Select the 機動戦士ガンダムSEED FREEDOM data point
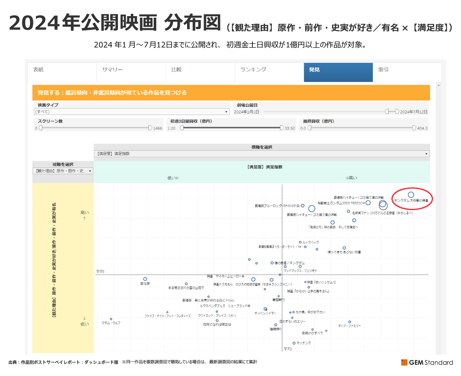This screenshot has width=461, height=376. (368, 203)
